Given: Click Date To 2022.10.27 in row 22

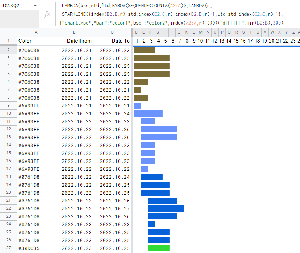Looking at the screenshot, I should coord(112,209).
